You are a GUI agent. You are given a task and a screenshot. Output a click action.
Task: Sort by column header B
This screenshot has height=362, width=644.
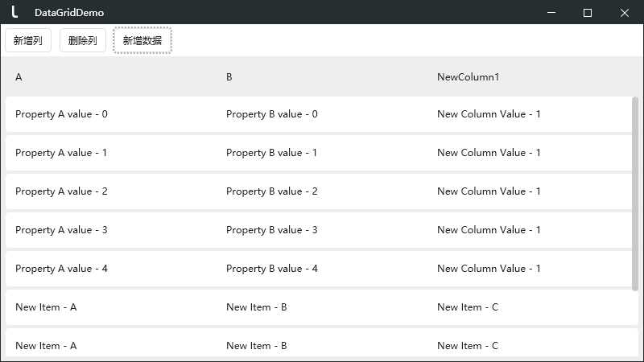pyautogui.click(x=323, y=76)
